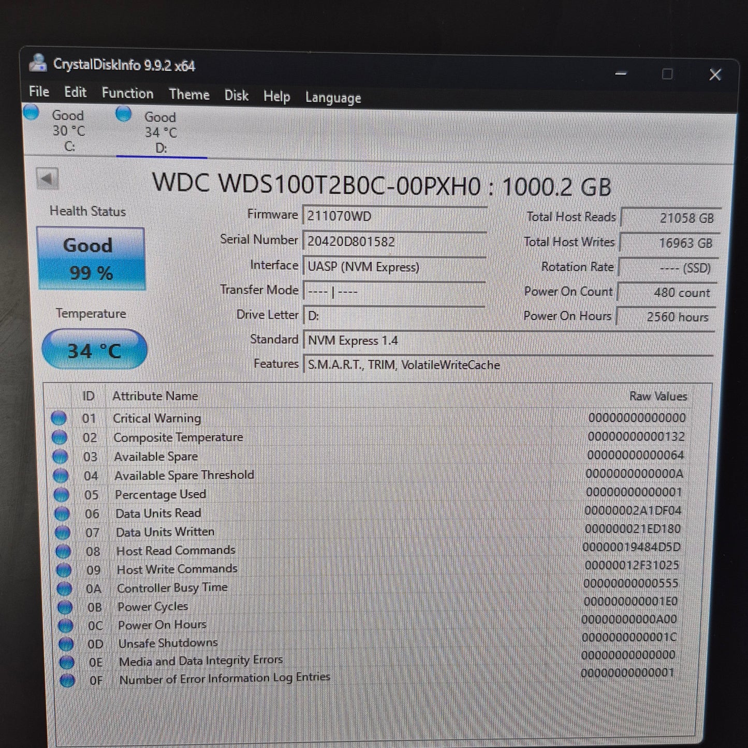Viewport: 748px width, 748px height.
Task: Select the Data Units Written attribute name
Action: coord(165,532)
